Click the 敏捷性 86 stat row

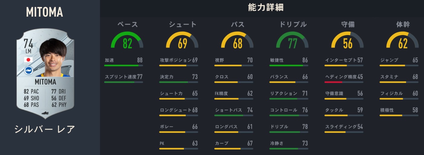pos(289,60)
